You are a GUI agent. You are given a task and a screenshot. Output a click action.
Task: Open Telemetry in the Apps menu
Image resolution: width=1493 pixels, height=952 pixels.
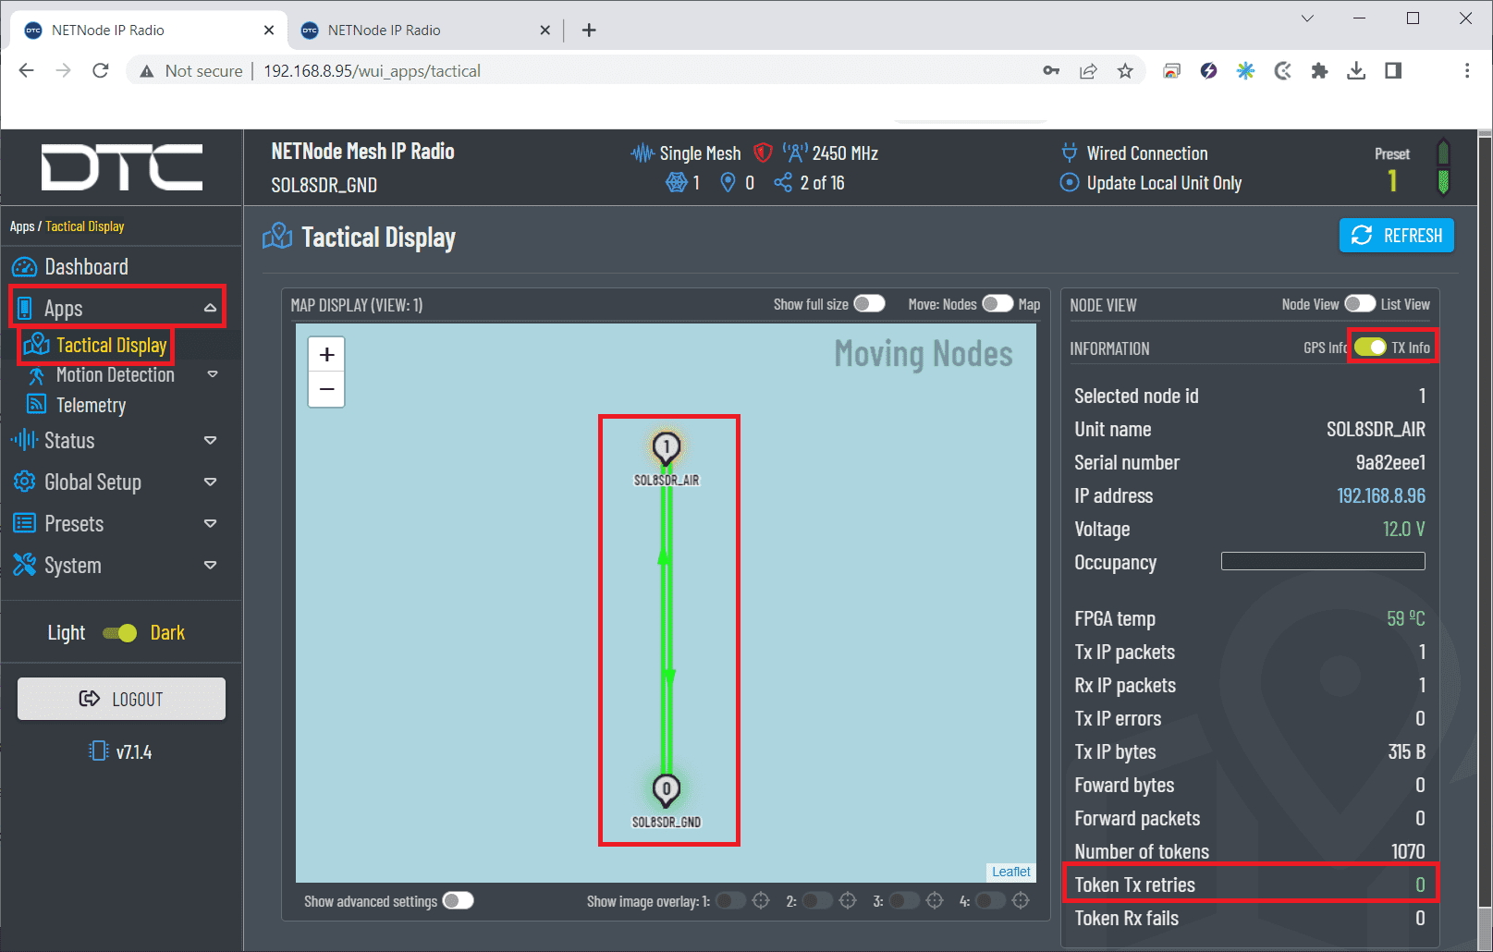[91, 406]
